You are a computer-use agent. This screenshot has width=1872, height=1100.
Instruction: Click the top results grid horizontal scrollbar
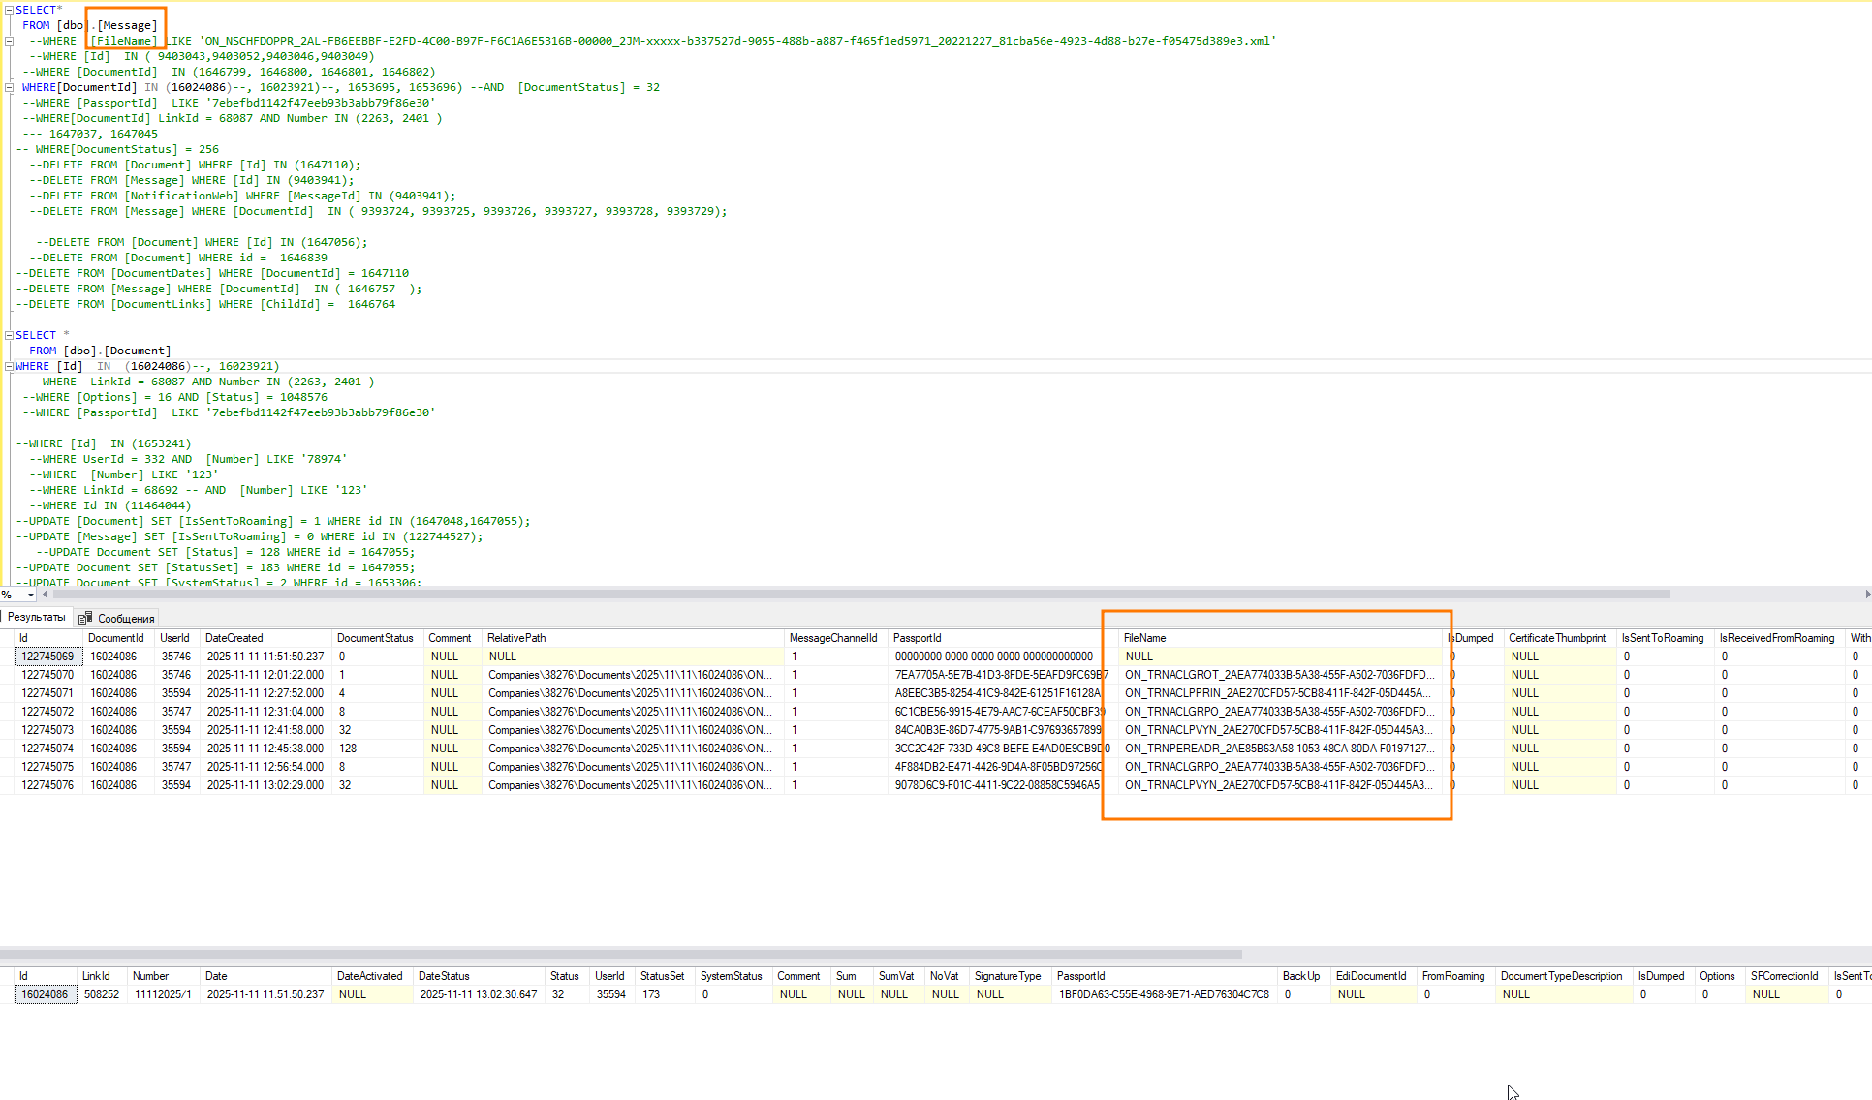tap(620, 954)
